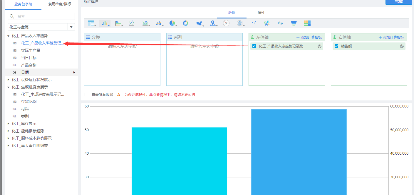
Task: Select the bubble cluster chart icon
Action: tap(280, 23)
